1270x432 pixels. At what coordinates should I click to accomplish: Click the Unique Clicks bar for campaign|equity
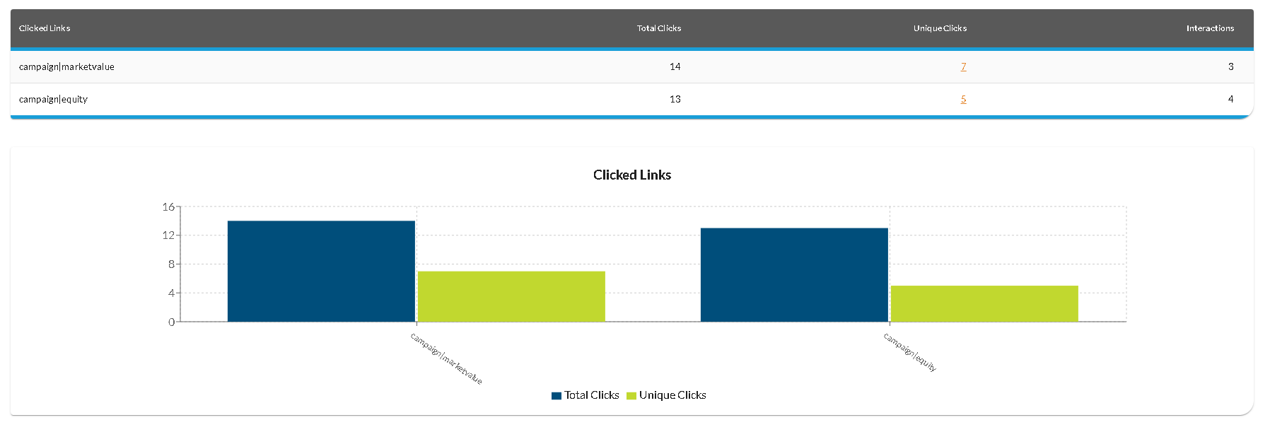click(x=984, y=303)
